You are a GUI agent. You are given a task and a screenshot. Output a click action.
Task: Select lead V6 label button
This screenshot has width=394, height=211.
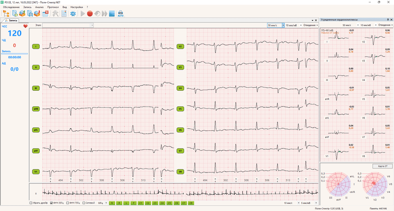180,130
